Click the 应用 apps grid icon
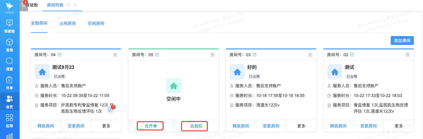 (x=9, y=118)
